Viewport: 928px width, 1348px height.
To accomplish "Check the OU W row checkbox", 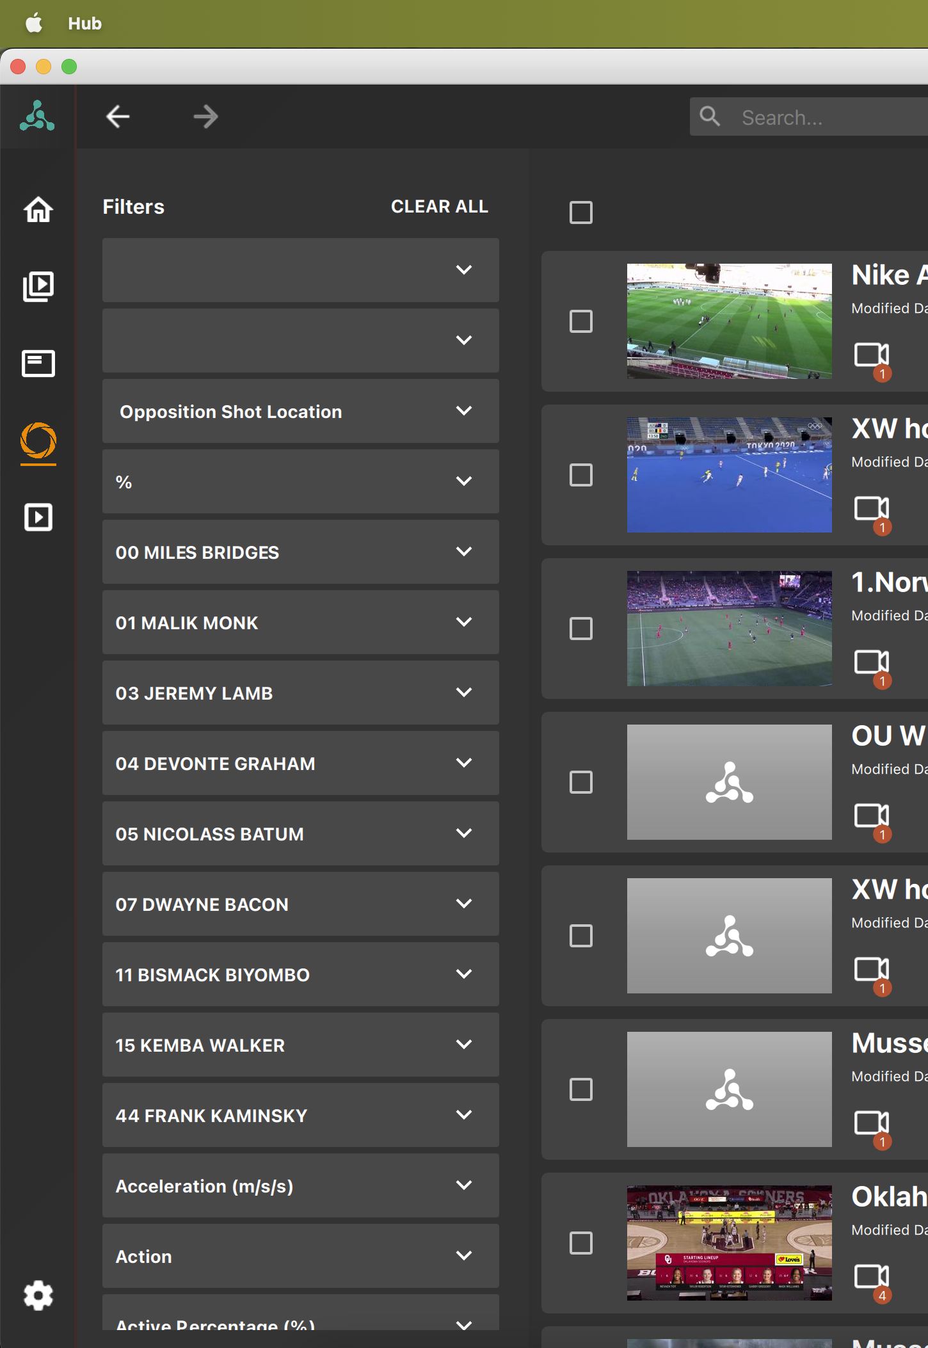I will click(581, 782).
